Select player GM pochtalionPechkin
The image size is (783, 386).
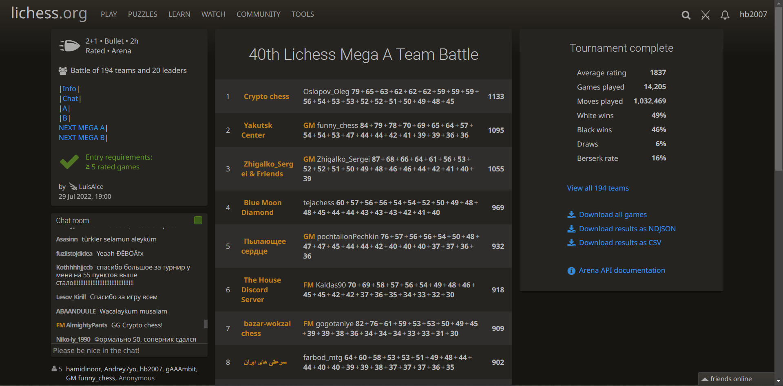(x=341, y=237)
